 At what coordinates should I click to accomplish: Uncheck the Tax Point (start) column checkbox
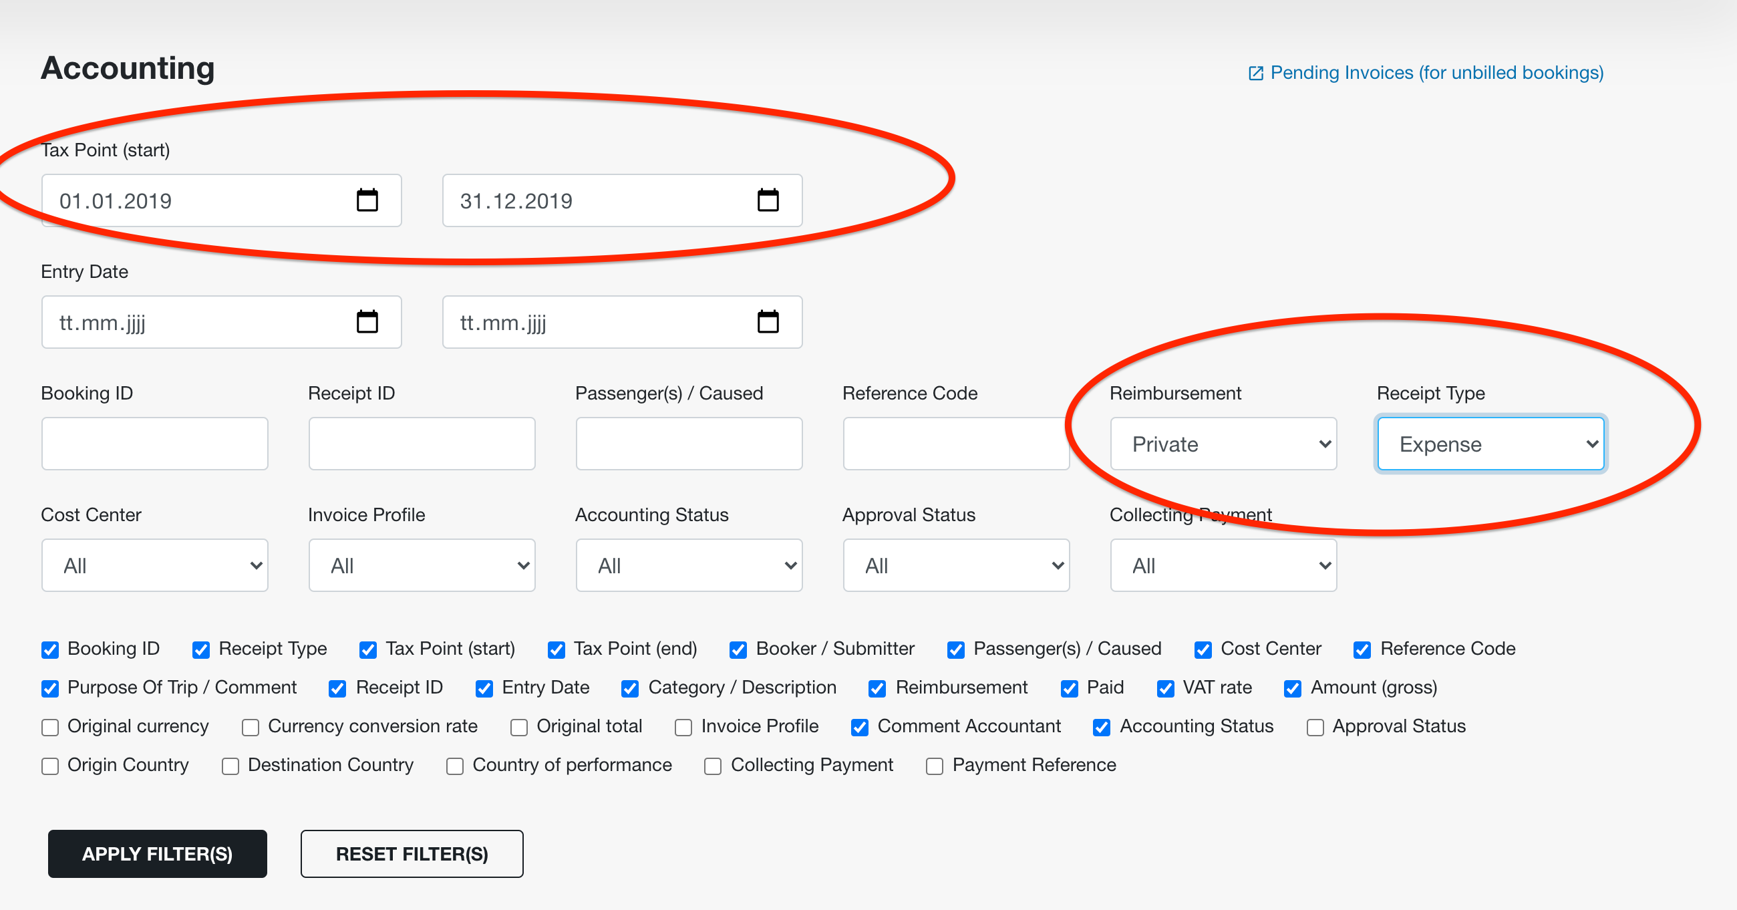pos(368,649)
